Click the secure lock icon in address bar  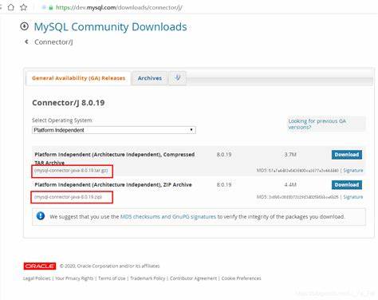[51, 8]
